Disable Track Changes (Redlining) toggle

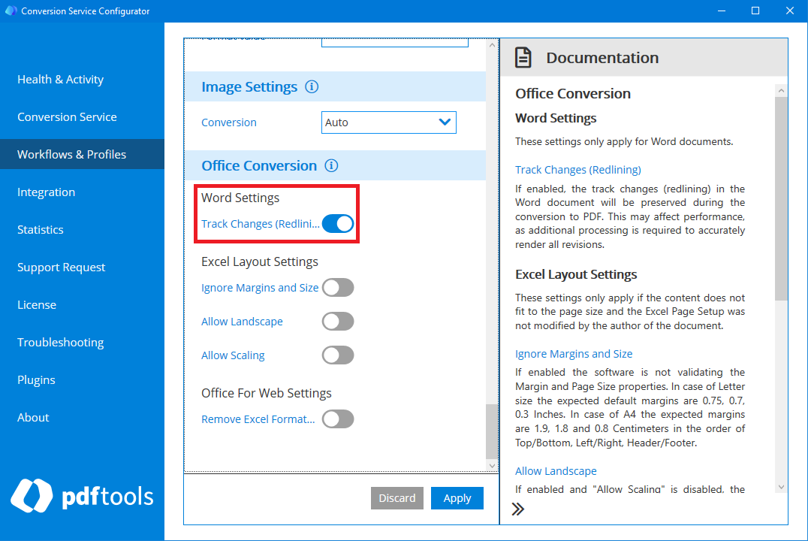click(338, 224)
